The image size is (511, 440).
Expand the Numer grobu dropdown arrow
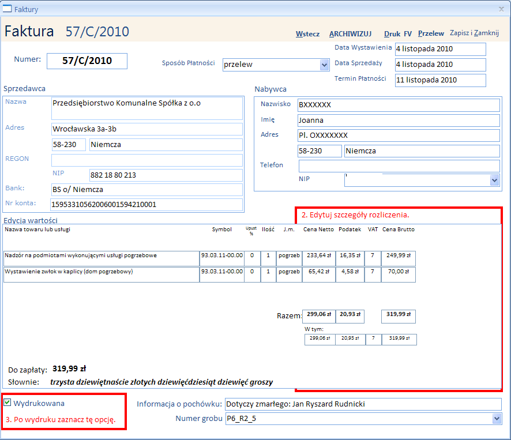pyautogui.click(x=497, y=419)
